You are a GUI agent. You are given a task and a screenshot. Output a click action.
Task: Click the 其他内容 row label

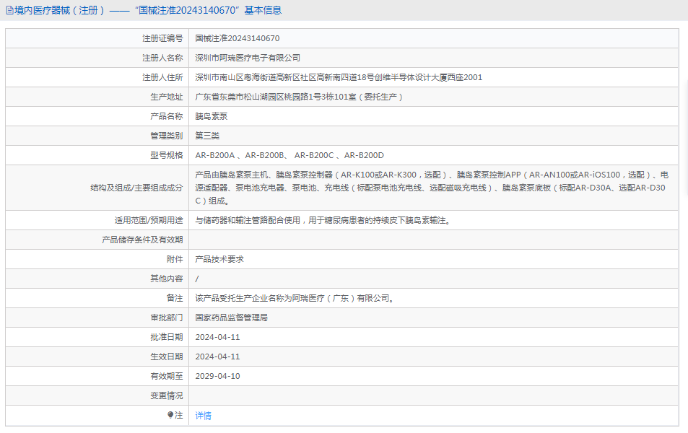pos(166,279)
